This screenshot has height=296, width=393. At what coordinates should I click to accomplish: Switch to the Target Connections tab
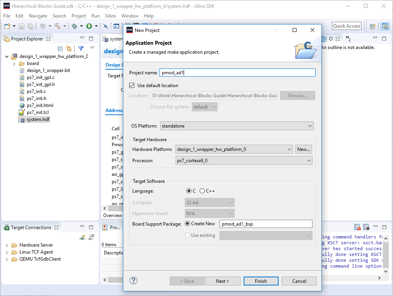31,228
